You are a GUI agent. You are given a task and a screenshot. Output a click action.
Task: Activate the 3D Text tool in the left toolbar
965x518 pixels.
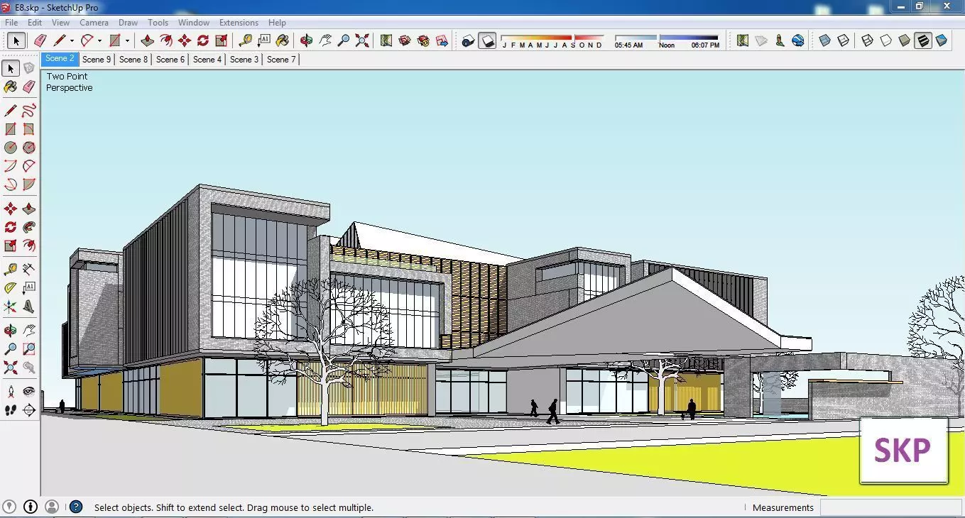[x=28, y=307]
